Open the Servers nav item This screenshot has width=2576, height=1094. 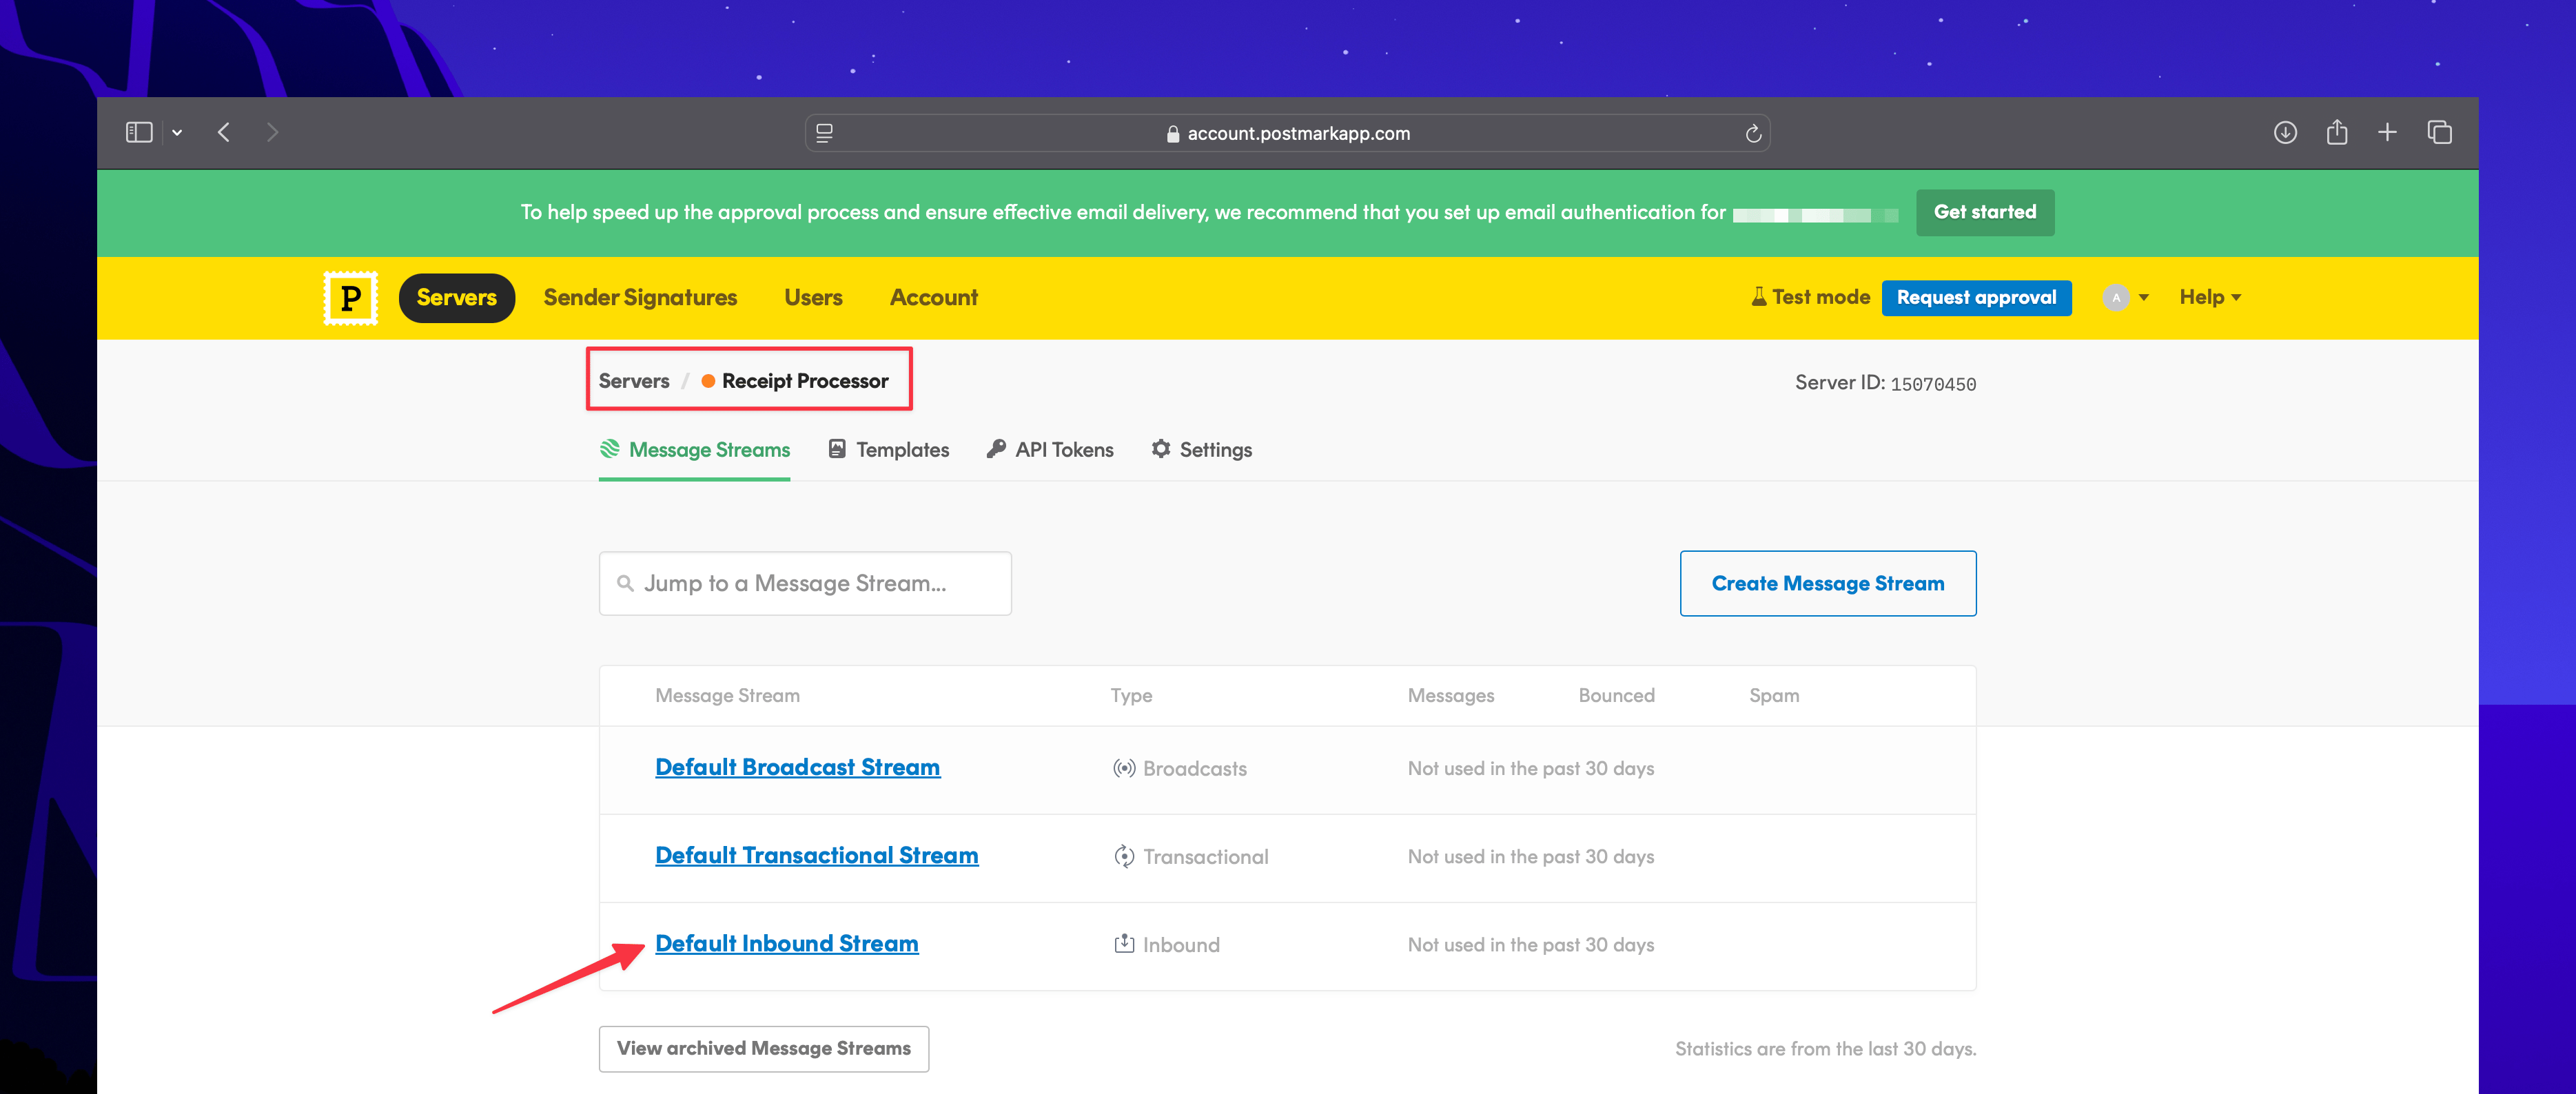456,298
